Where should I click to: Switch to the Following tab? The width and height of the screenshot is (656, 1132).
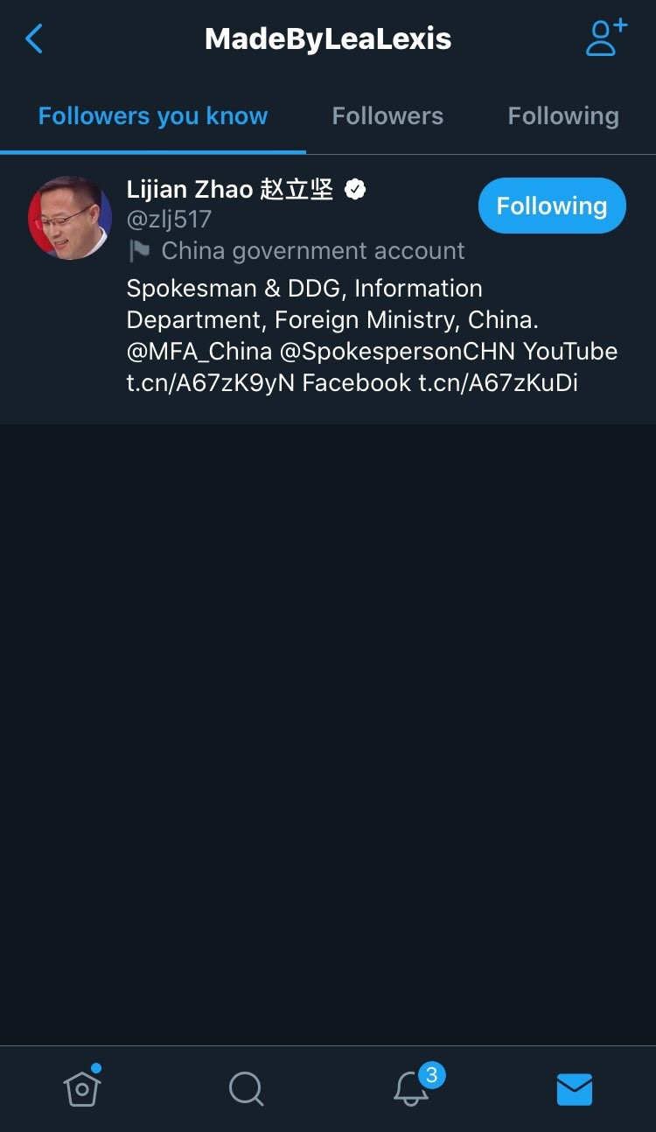[563, 116]
